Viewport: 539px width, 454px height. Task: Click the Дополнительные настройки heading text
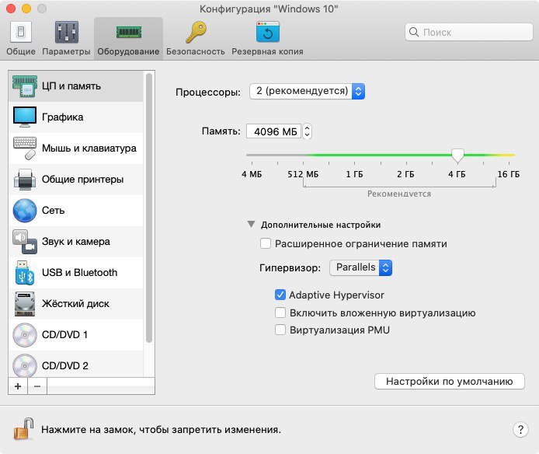click(x=321, y=225)
